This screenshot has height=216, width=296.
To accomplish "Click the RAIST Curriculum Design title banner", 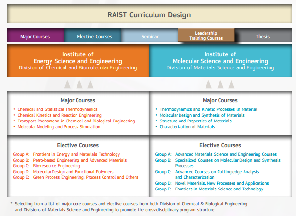I will point(149,13).
